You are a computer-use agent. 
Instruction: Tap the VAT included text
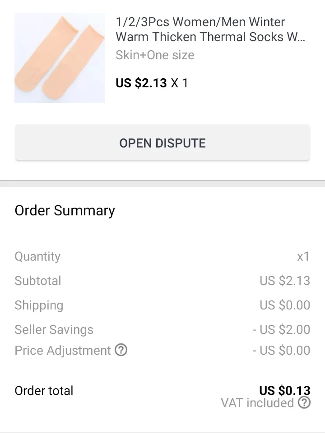257,403
